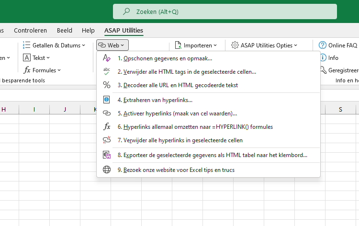Click the fx icon beside Hyperlinks omzetten
Viewport: 359px width, 226px height.
107,126
